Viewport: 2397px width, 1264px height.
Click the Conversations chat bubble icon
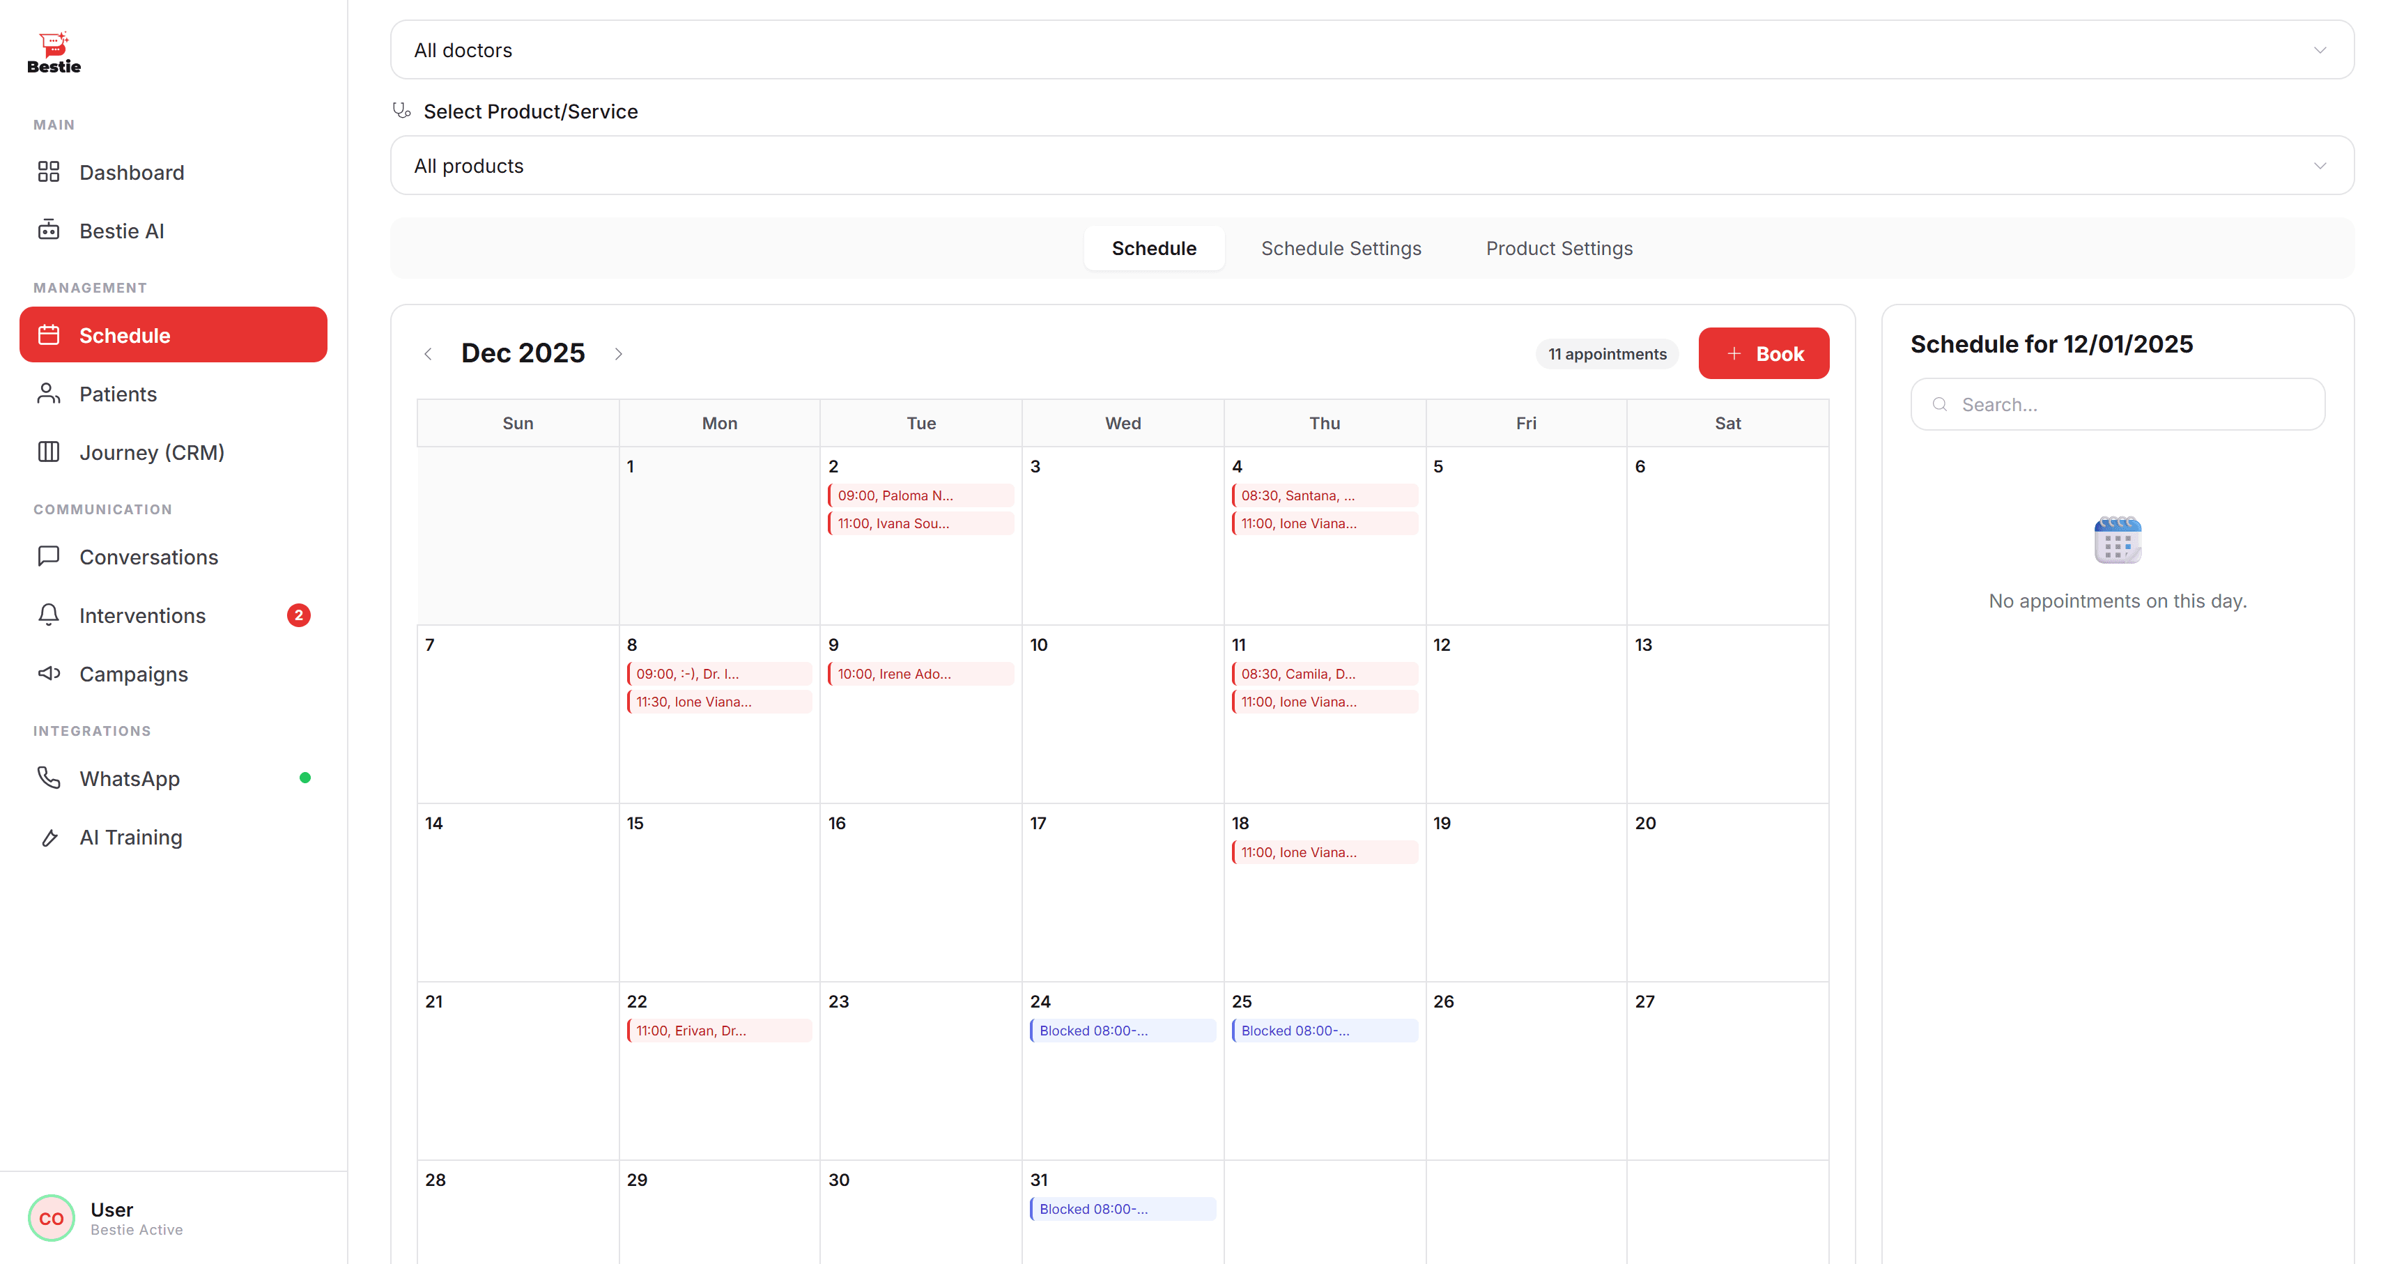48,557
